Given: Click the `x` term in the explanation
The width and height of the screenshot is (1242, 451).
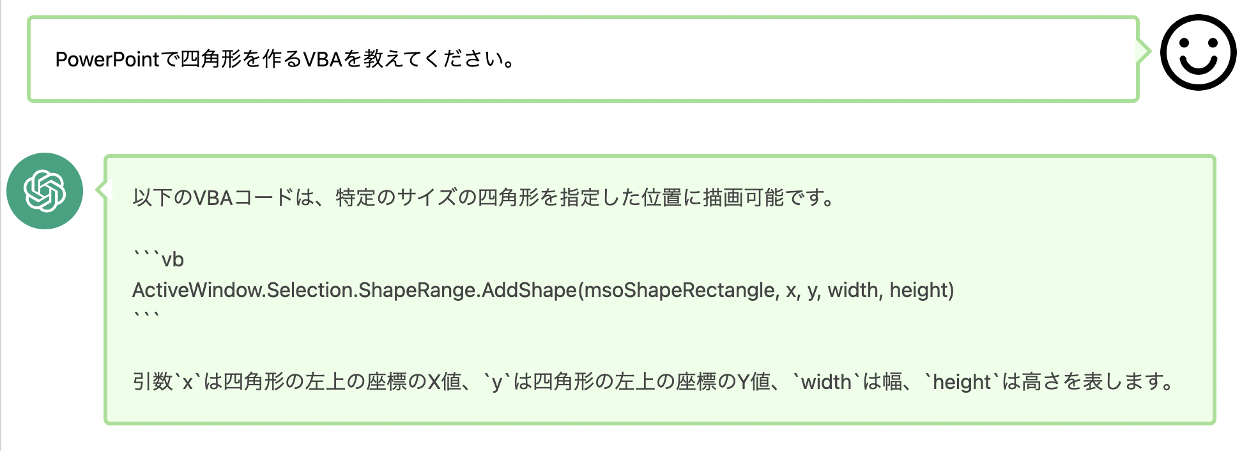Looking at the screenshot, I should (x=188, y=382).
